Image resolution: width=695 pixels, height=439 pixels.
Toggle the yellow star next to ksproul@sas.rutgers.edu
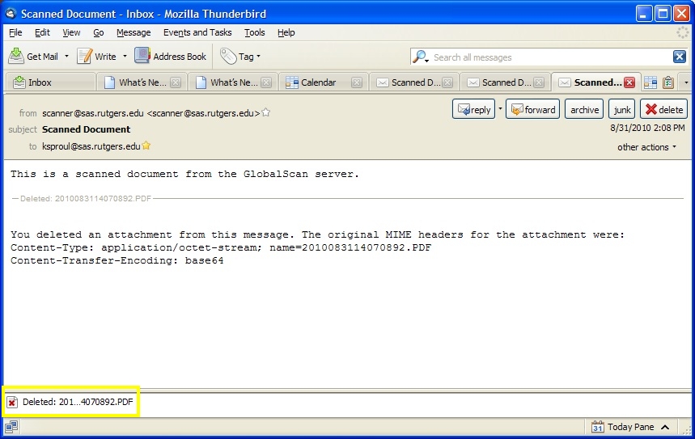tap(146, 146)
